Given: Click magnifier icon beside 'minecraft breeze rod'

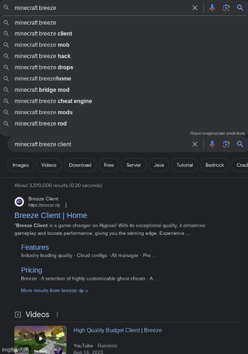Looking at the screenshot, I should click(x=6, y=124).
